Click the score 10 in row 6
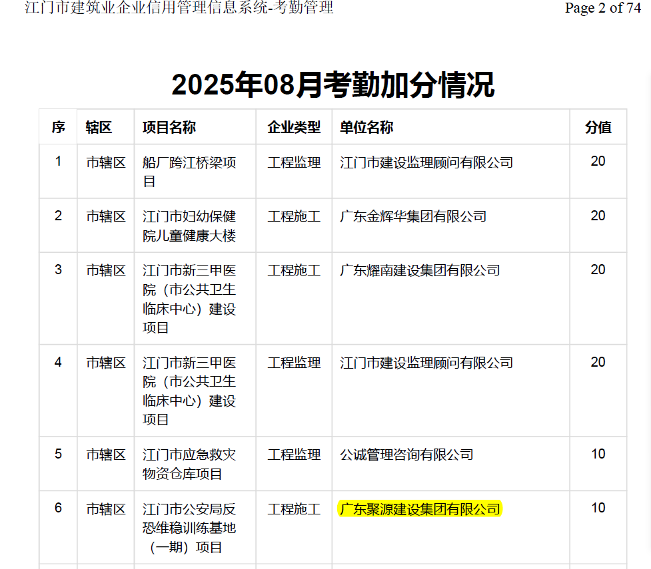The height and width of the screenshot is (569, 651). pyautogui.click(x=598, y=508)
